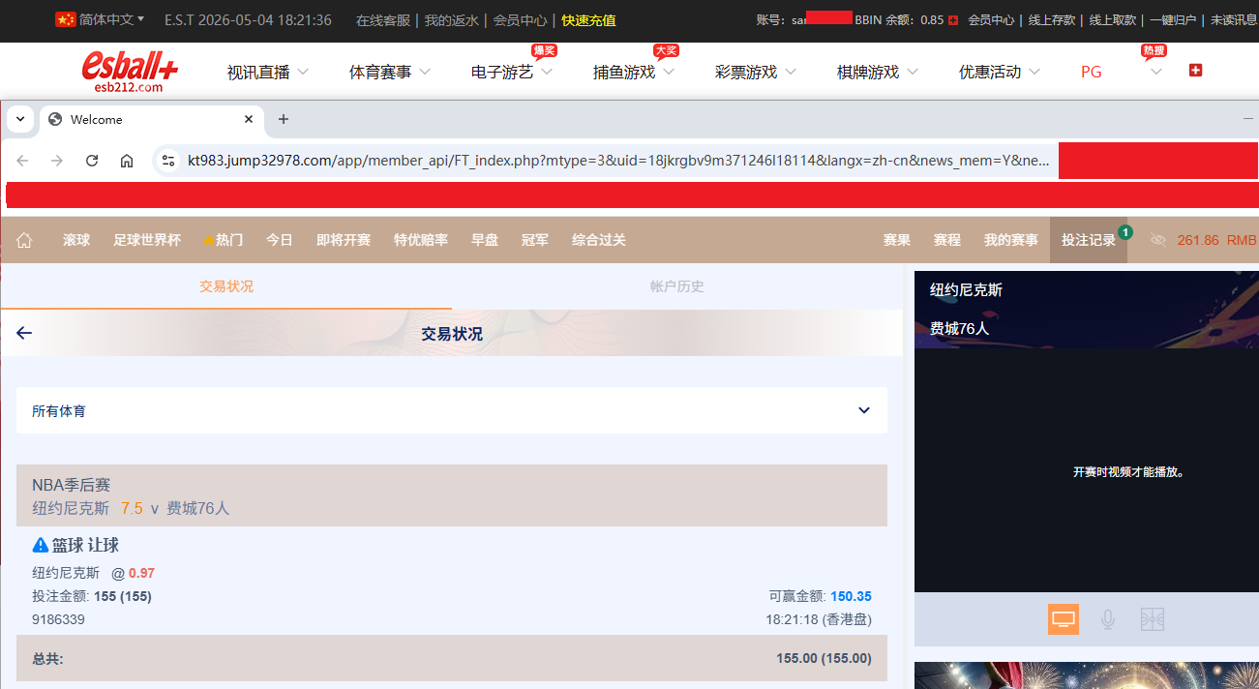Expand 优惠活动 menu
Image resolution: width=1259 pixels, height=689 pixels.
coord(1000,72)
